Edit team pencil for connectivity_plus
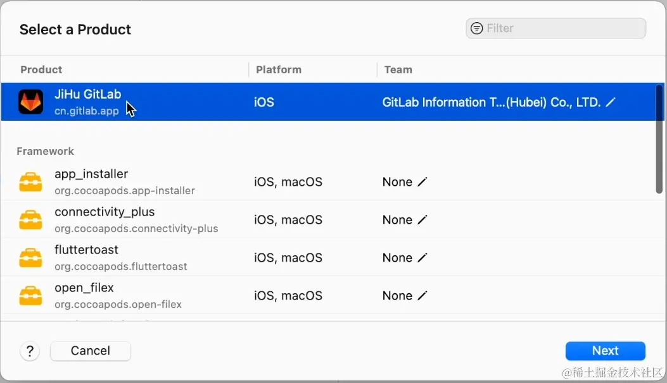The width and height of the screenshot is (667, 383). click(422, 220)
